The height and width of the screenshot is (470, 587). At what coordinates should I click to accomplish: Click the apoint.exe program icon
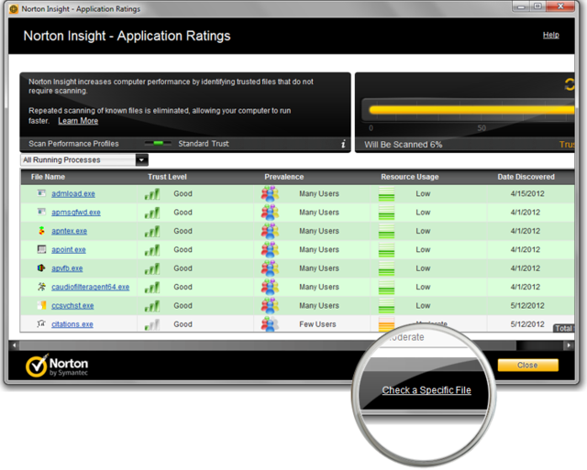pos(41,249)
